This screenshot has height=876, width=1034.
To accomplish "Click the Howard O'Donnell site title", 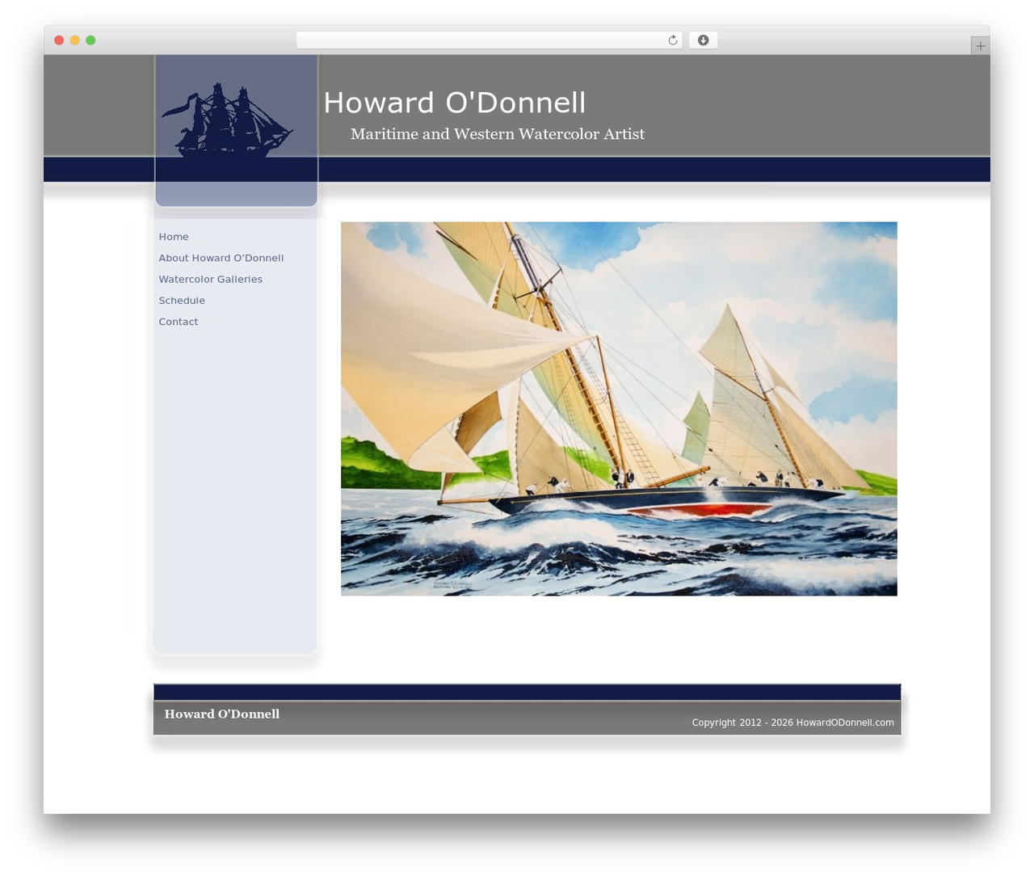I will pyautogui.click(x=455, y=103).
